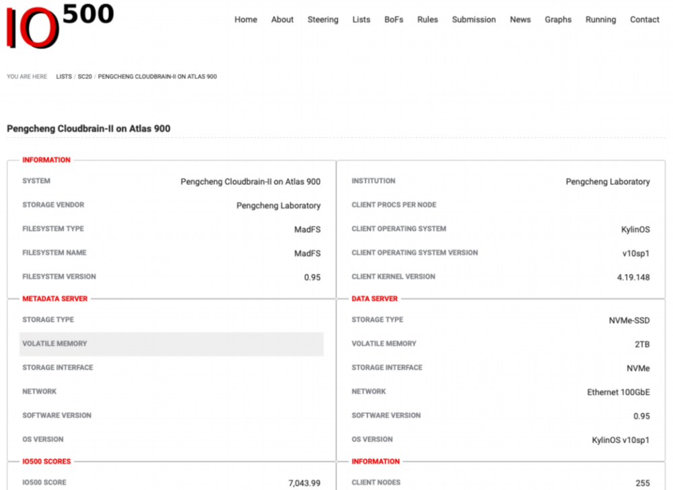Open the Home menu item

coord(246,20)
